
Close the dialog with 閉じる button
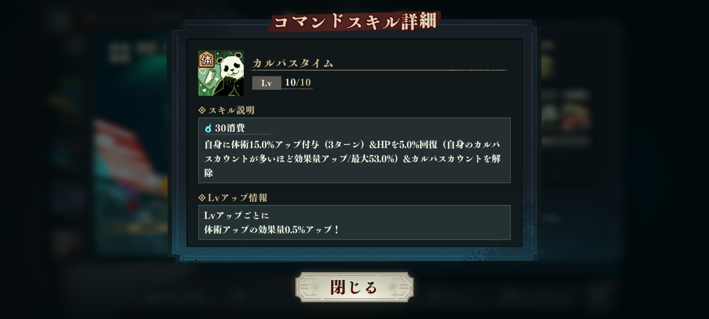(354, 287)
